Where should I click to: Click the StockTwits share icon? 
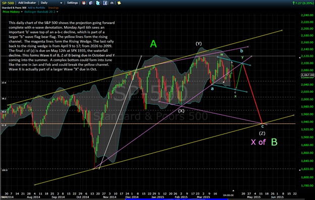112,3
